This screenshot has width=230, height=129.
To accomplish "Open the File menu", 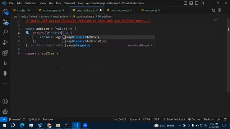I will (x=11, y=3).
